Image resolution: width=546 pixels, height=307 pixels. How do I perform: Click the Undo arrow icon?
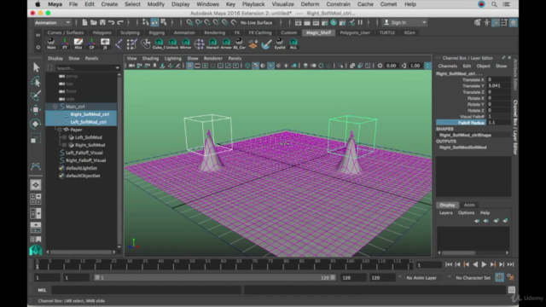(x=111, y=23)
